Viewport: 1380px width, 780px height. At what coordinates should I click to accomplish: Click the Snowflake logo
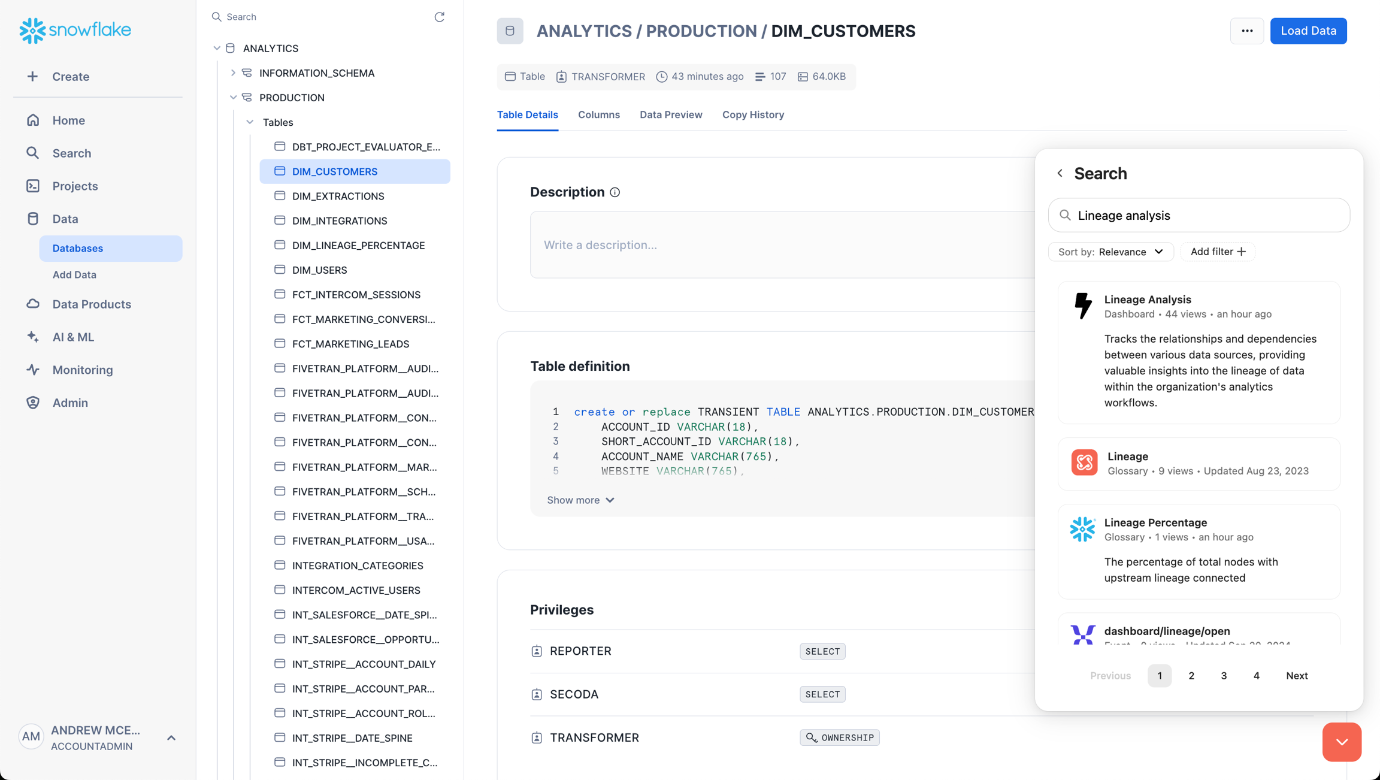tap(75, 30)
